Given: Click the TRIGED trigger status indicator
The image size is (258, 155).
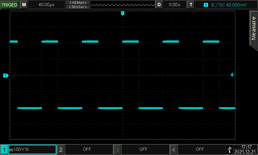Looking at the screenshot, I should 9,5.
